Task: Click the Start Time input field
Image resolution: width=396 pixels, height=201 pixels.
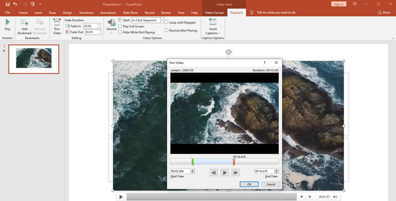Action: pos(180,171)
